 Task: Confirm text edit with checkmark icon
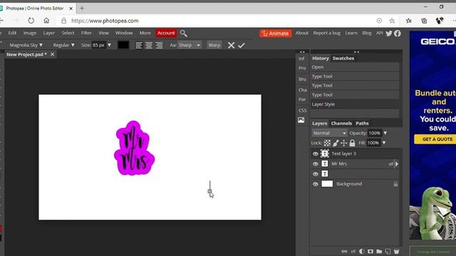click(x=242, y=46)
